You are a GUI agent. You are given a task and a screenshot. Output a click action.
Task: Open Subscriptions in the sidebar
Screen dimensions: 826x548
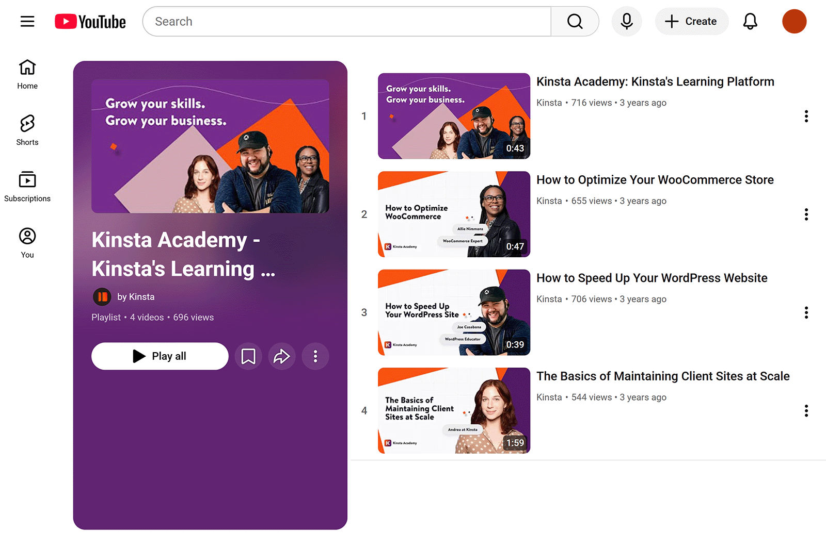[27, 187]
